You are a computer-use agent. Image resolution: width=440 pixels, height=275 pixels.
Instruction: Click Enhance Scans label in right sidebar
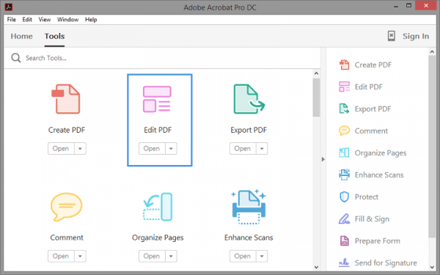pyautogui.click(x=379, y=175)
